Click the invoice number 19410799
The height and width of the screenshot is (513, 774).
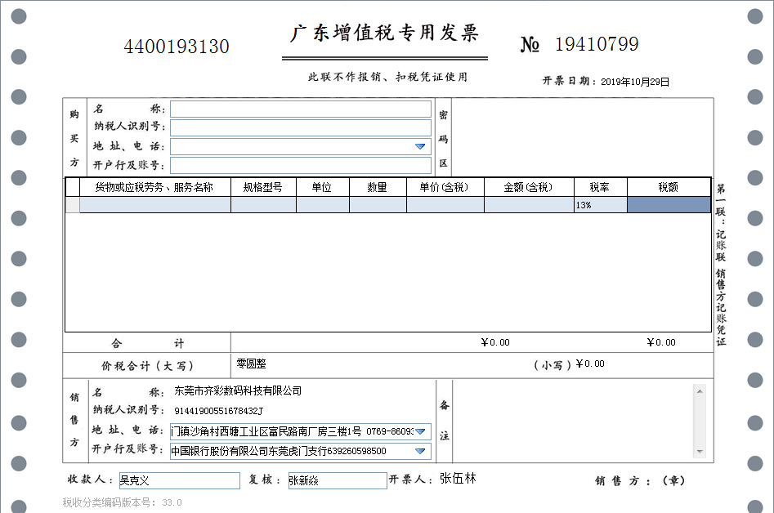point(597,44)
